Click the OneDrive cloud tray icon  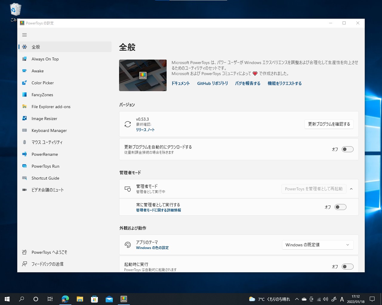(x=304, y=299)
